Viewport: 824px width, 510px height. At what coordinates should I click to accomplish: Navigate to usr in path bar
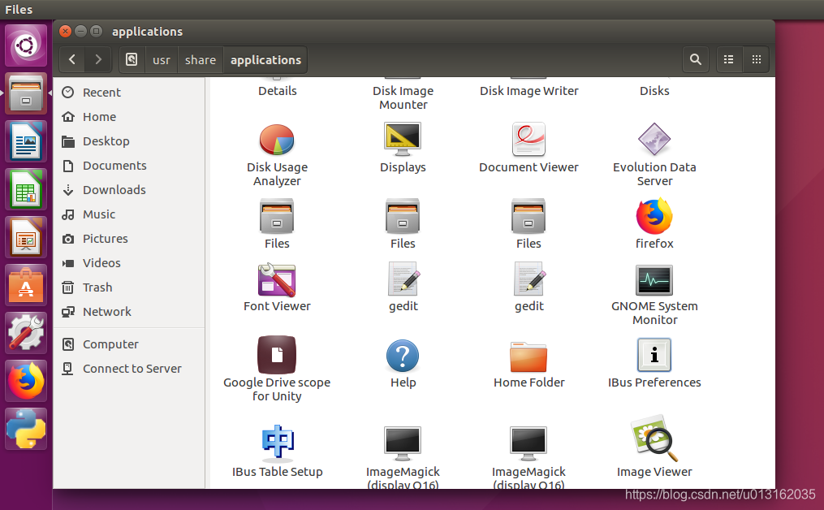click(162, 59)
